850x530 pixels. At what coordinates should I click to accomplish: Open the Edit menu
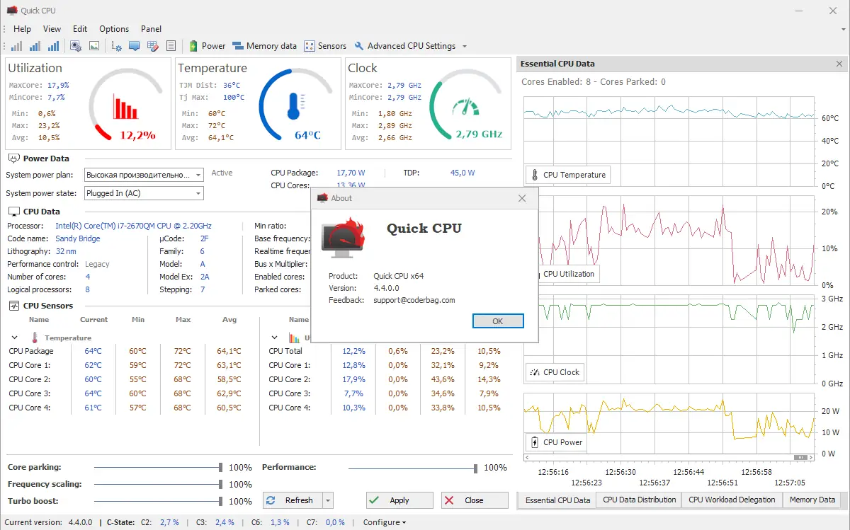coord(80,29)
